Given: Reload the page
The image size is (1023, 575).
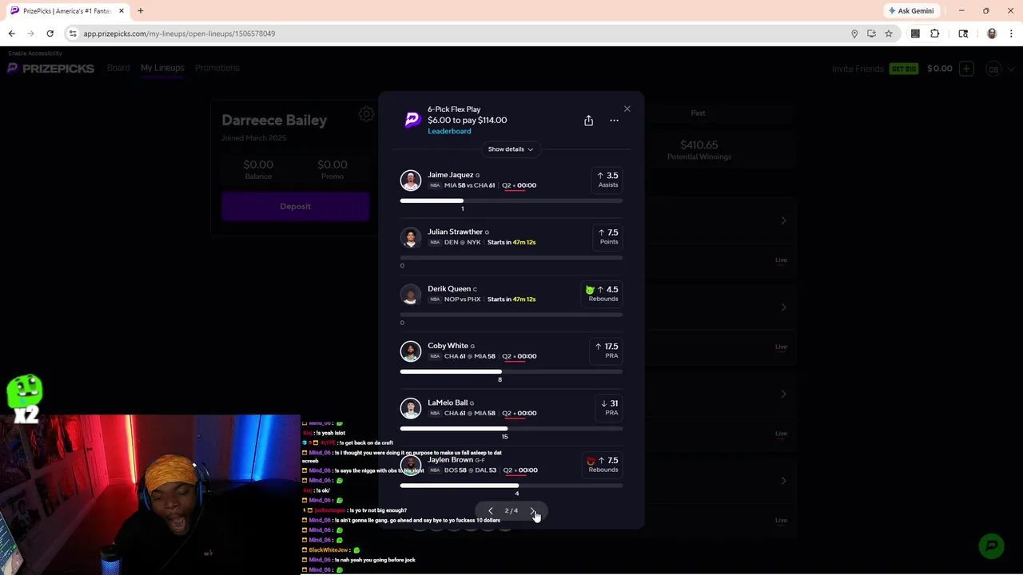Looking at the screenshot, I should (x=50, y=34).
